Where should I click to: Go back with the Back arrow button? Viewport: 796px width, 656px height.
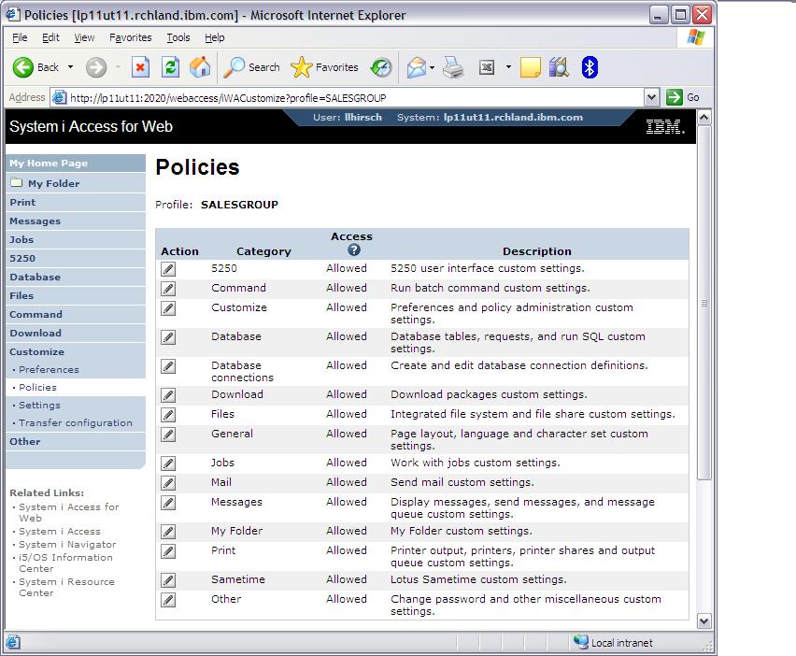tap(36, 67)
